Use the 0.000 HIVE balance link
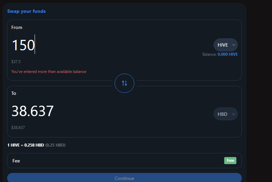The height and width of the screenshot is (182, 272). [228, 54]
